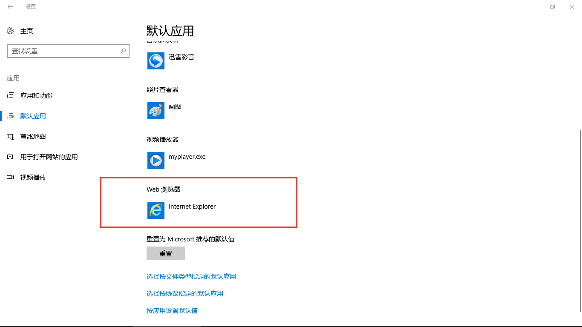Click the back arrow in the title bar
Viewport: 582px width, 327px height.
(10, 7)
